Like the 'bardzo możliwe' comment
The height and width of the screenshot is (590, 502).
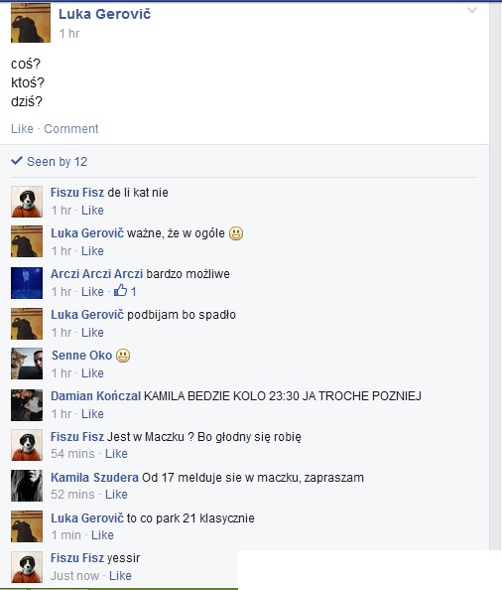92,292
